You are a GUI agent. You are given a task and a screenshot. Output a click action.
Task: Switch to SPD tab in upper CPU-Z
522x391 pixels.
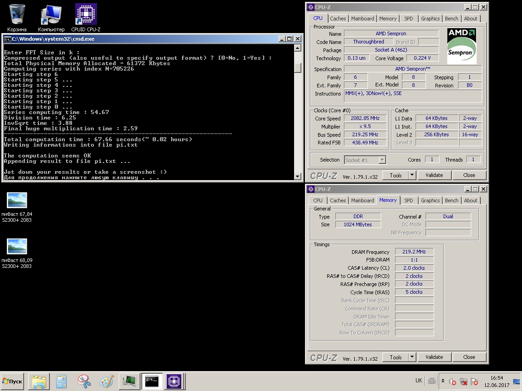pyautogui.click(x=408, y=19)
